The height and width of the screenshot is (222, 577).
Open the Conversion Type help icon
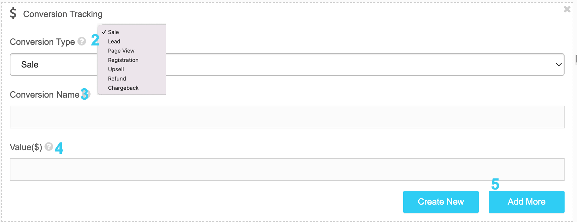pyautogui.click(x=82, y=41)
